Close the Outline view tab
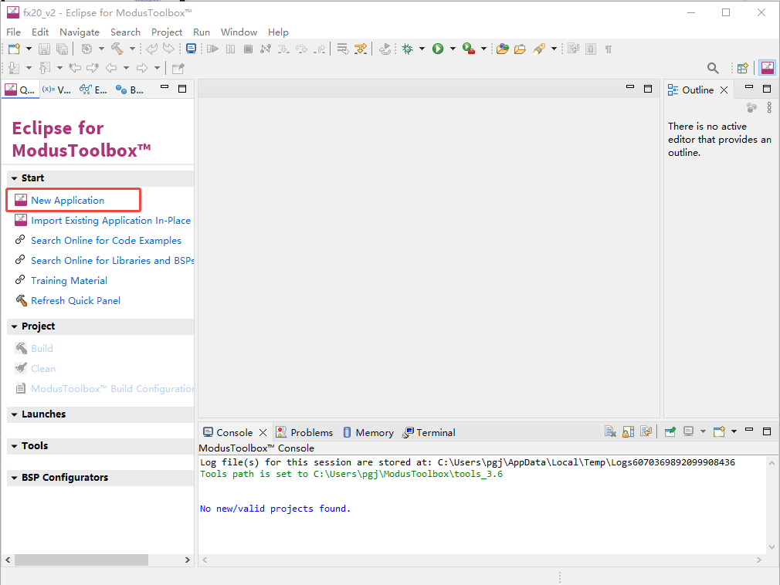 point(724,90)
